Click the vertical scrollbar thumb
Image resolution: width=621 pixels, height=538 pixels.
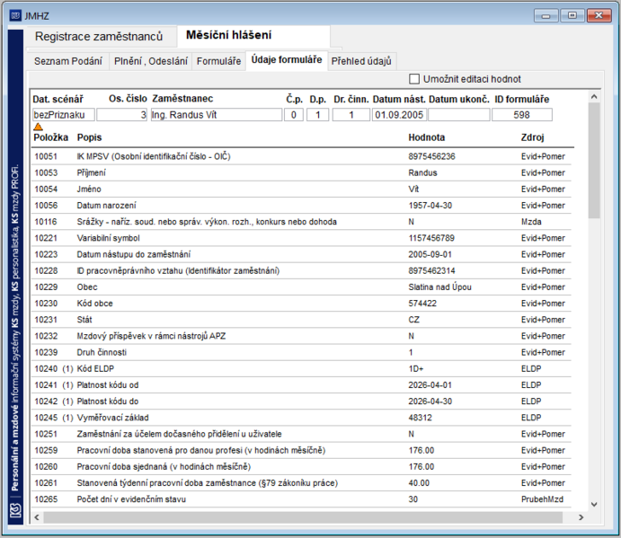pos(594,161)
